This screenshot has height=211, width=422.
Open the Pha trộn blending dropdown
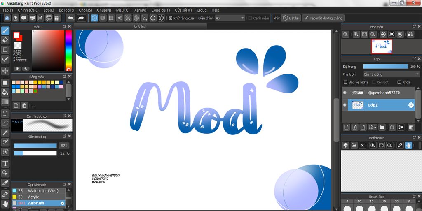click(392, 74)
